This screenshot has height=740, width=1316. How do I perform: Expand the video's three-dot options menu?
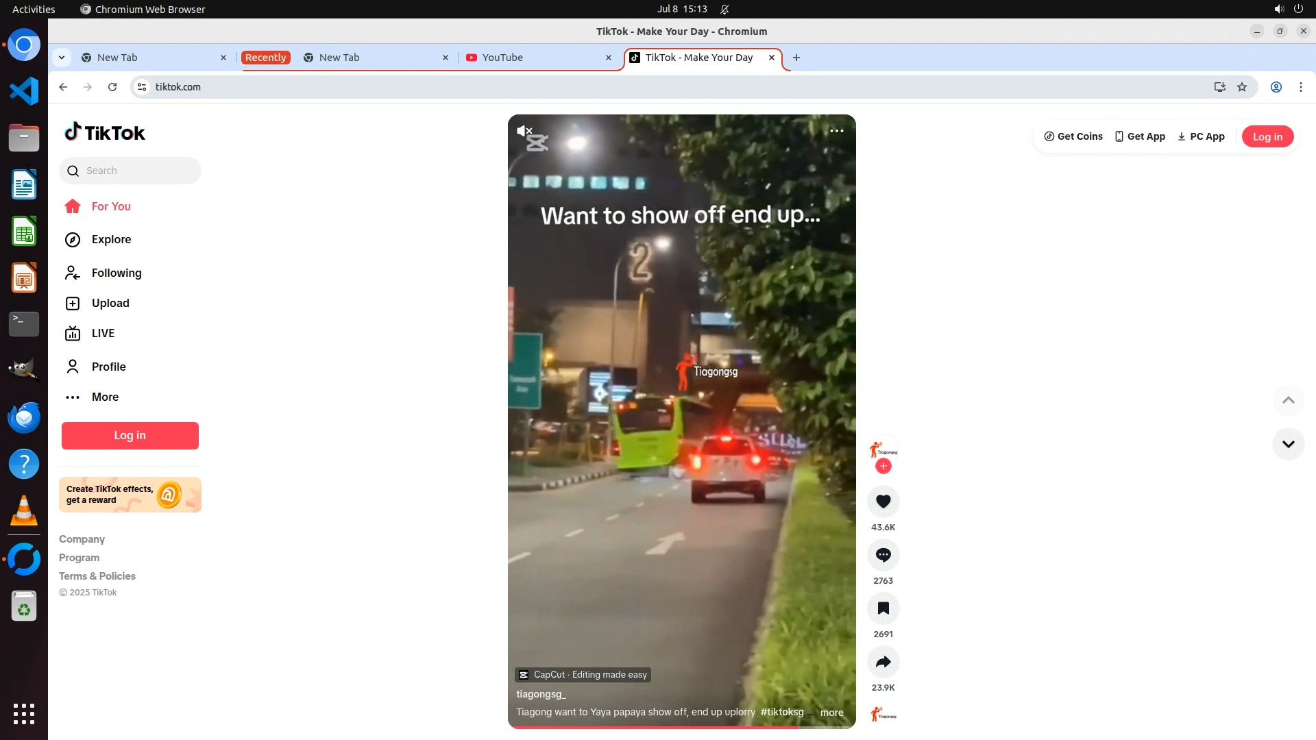pyautogui.click(x=836, y=131)
